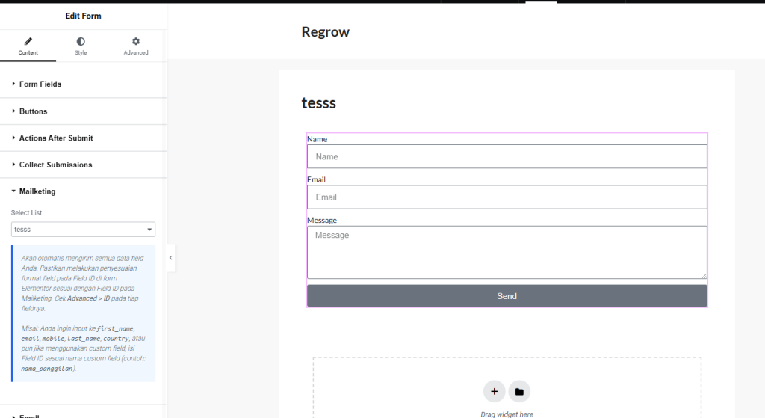Open the Select List dropdown
Image resolution: width=765 pixels, height=418 pixels.
tap(83, 230)
